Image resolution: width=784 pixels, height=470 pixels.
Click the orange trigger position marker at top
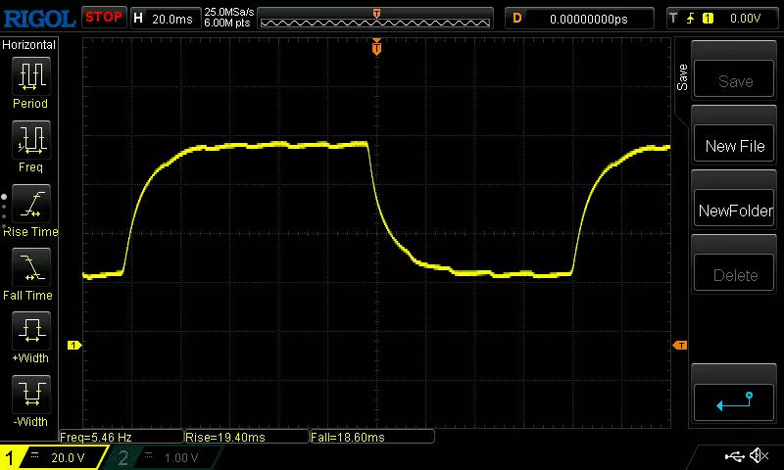pos(376,47)
